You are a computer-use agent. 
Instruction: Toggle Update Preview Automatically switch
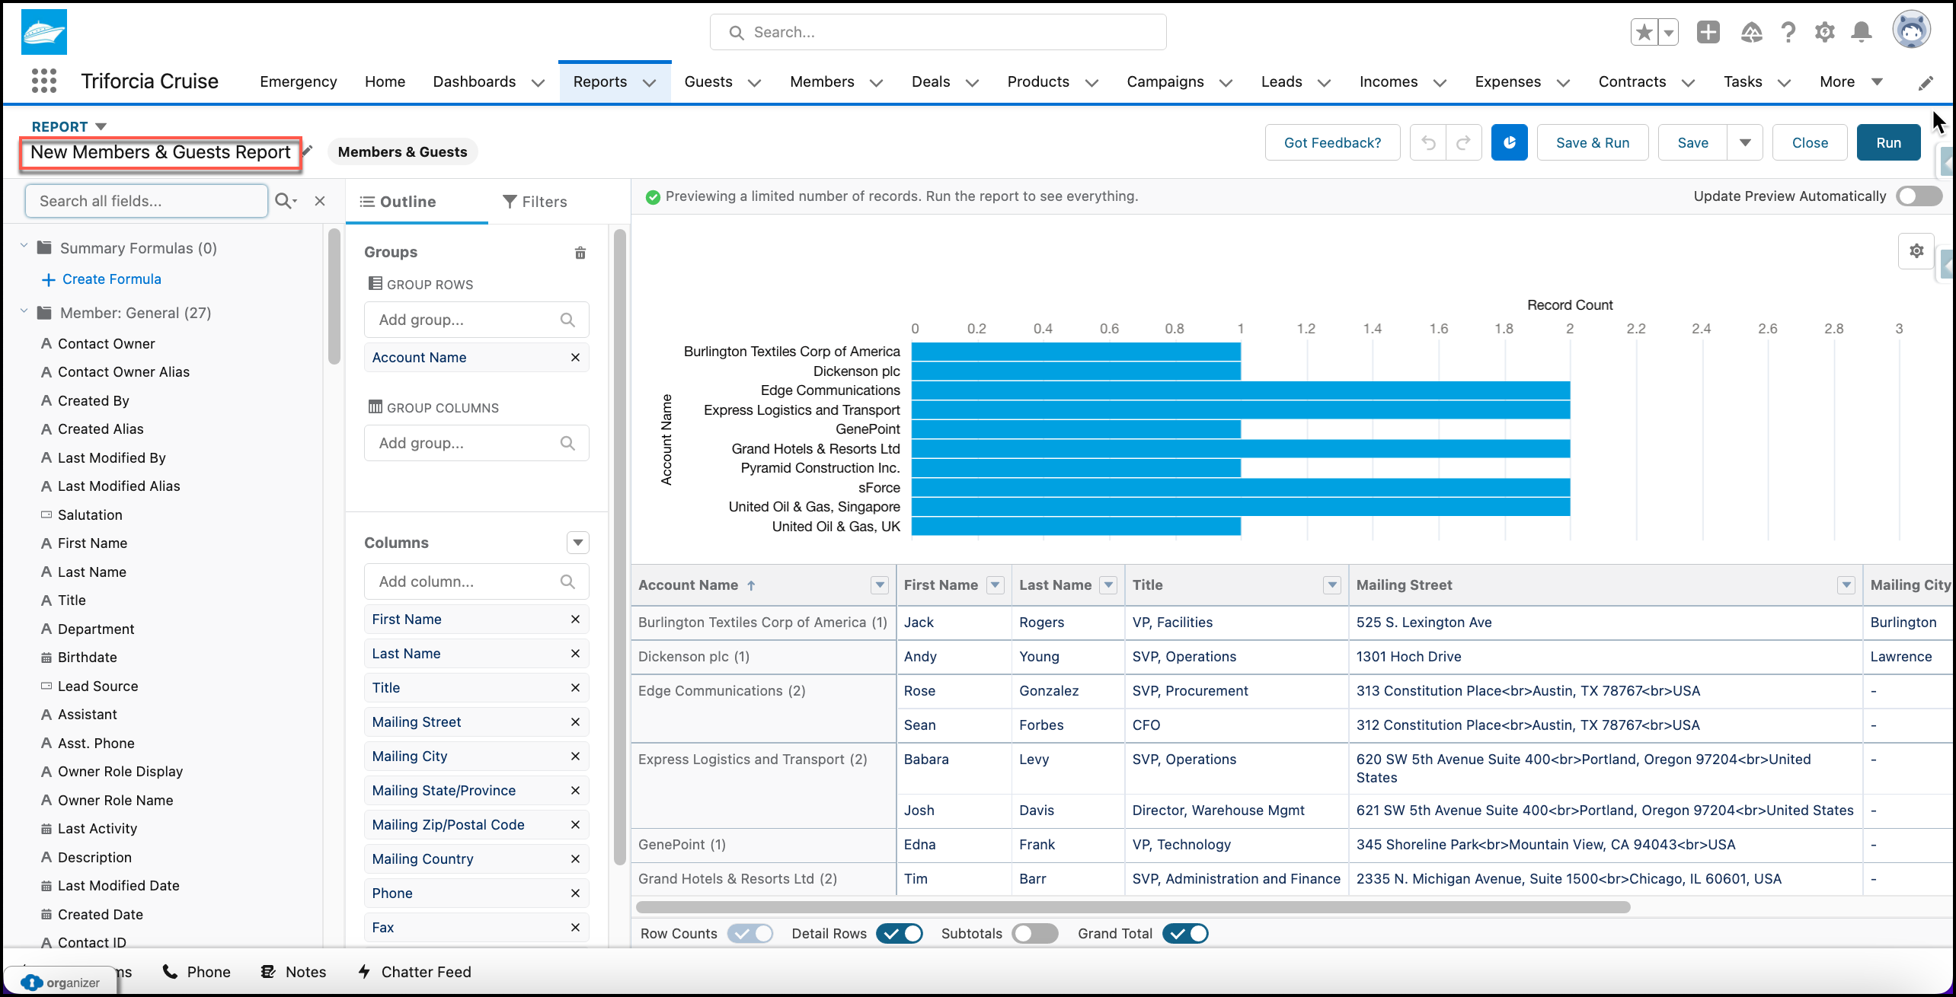(x=1919, y=196)
